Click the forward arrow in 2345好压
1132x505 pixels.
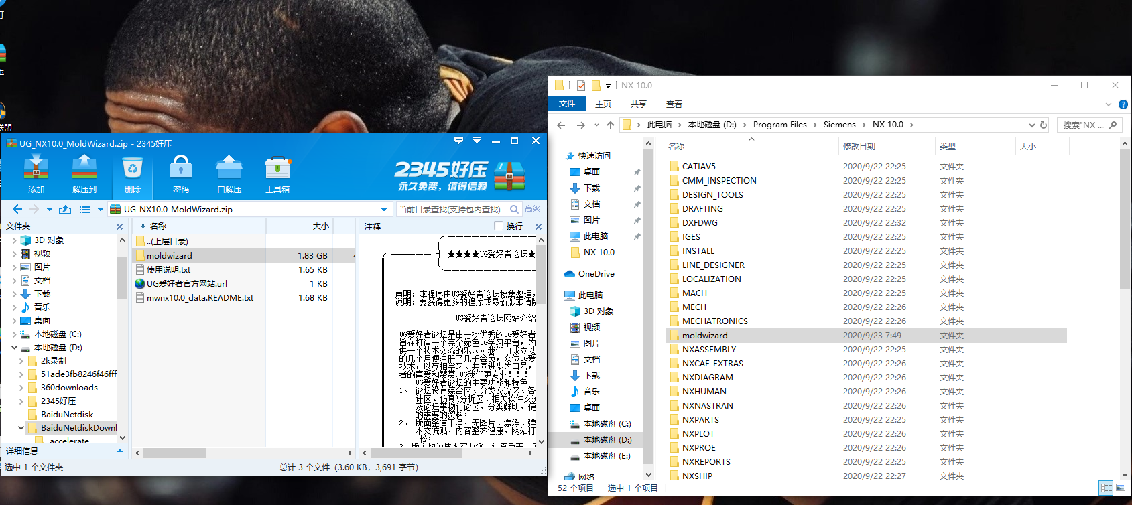(34, 209)
